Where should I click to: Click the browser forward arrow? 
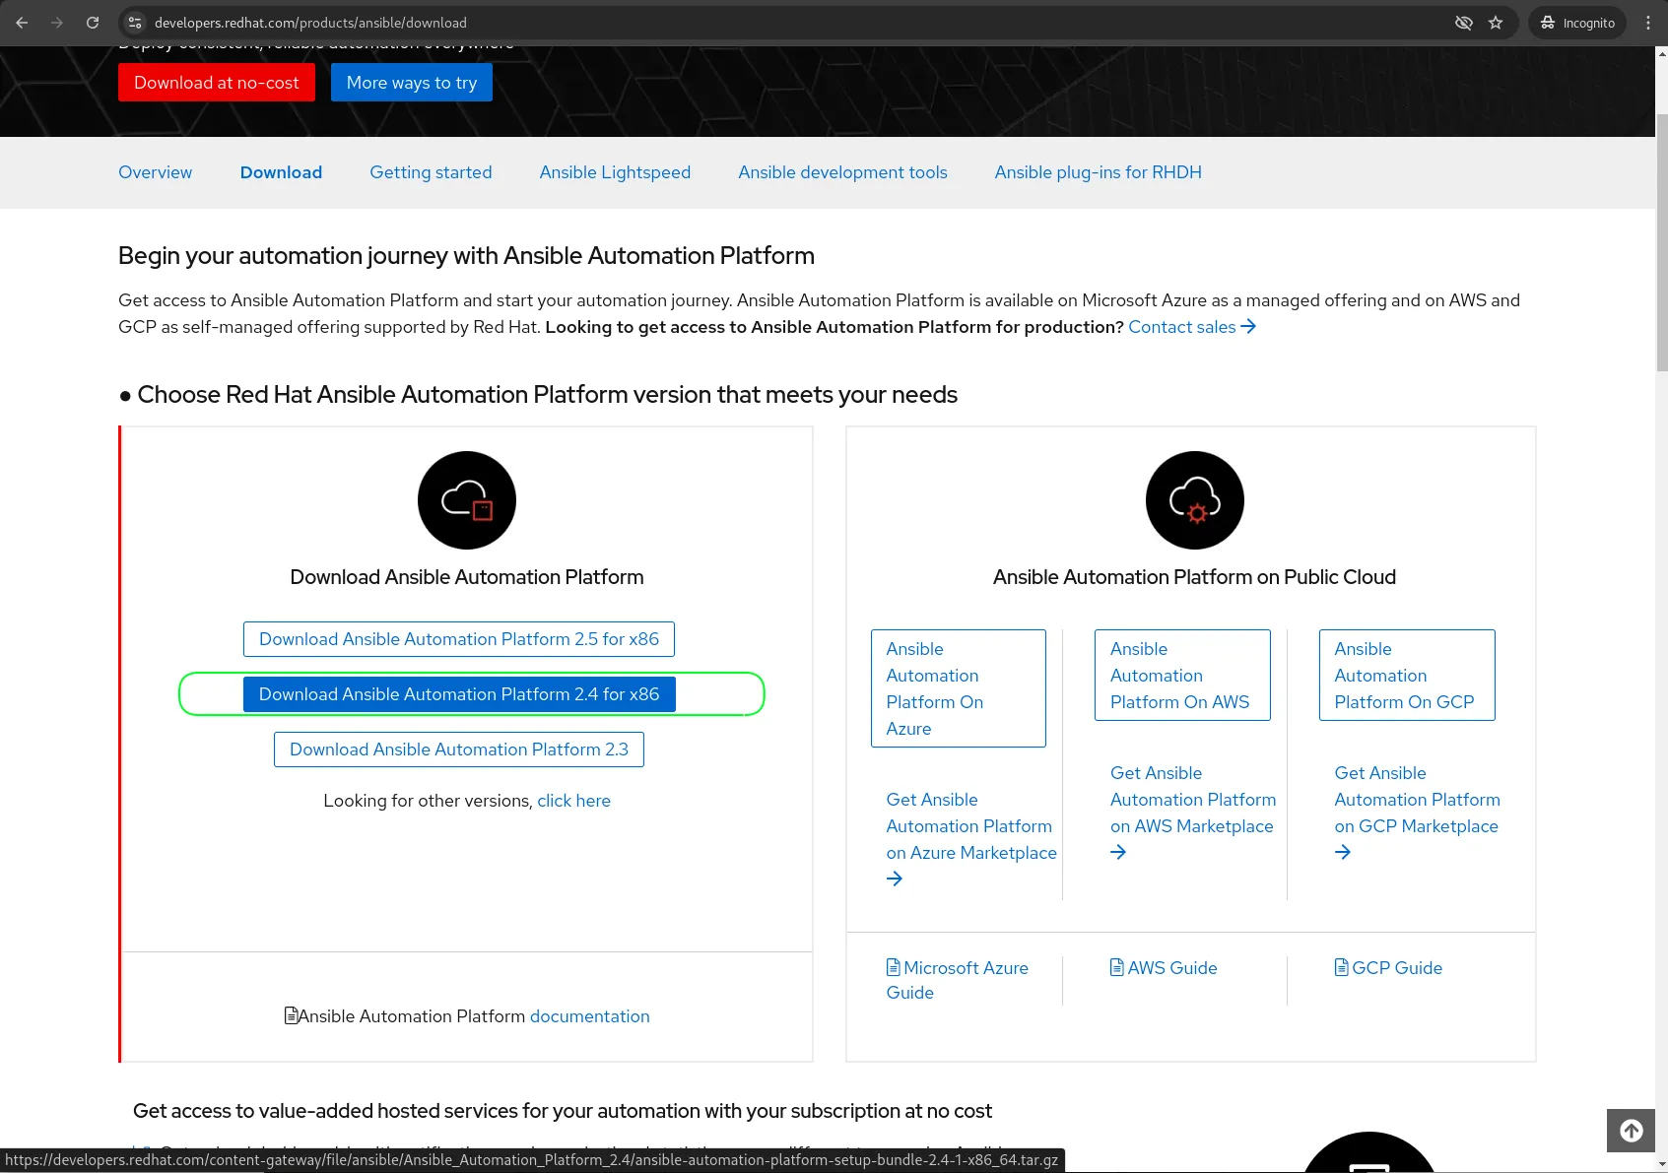57,23
